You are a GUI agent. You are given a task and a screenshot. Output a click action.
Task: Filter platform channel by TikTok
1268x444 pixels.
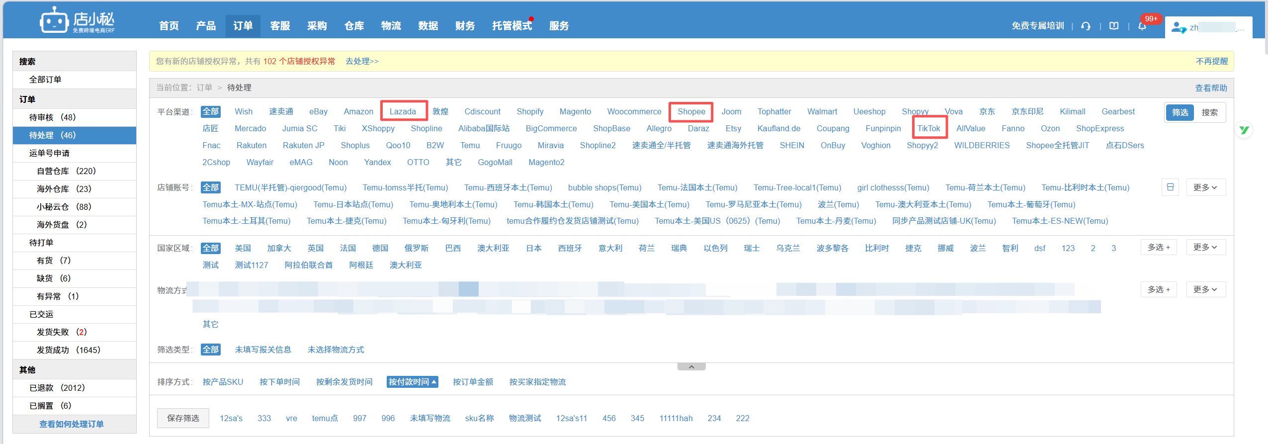929,128
